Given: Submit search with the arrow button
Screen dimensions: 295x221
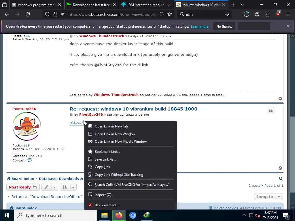Looking at the screenshot, I should click(x=227, y=14).
